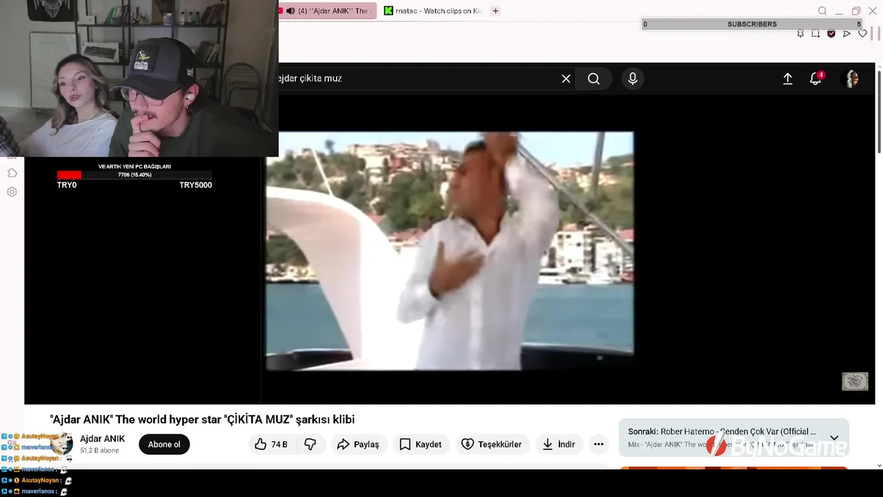This screenshot has height=497, width=883.
Task: Click the "TRY5000" donation goal text
Action: [x=195, y=185]
